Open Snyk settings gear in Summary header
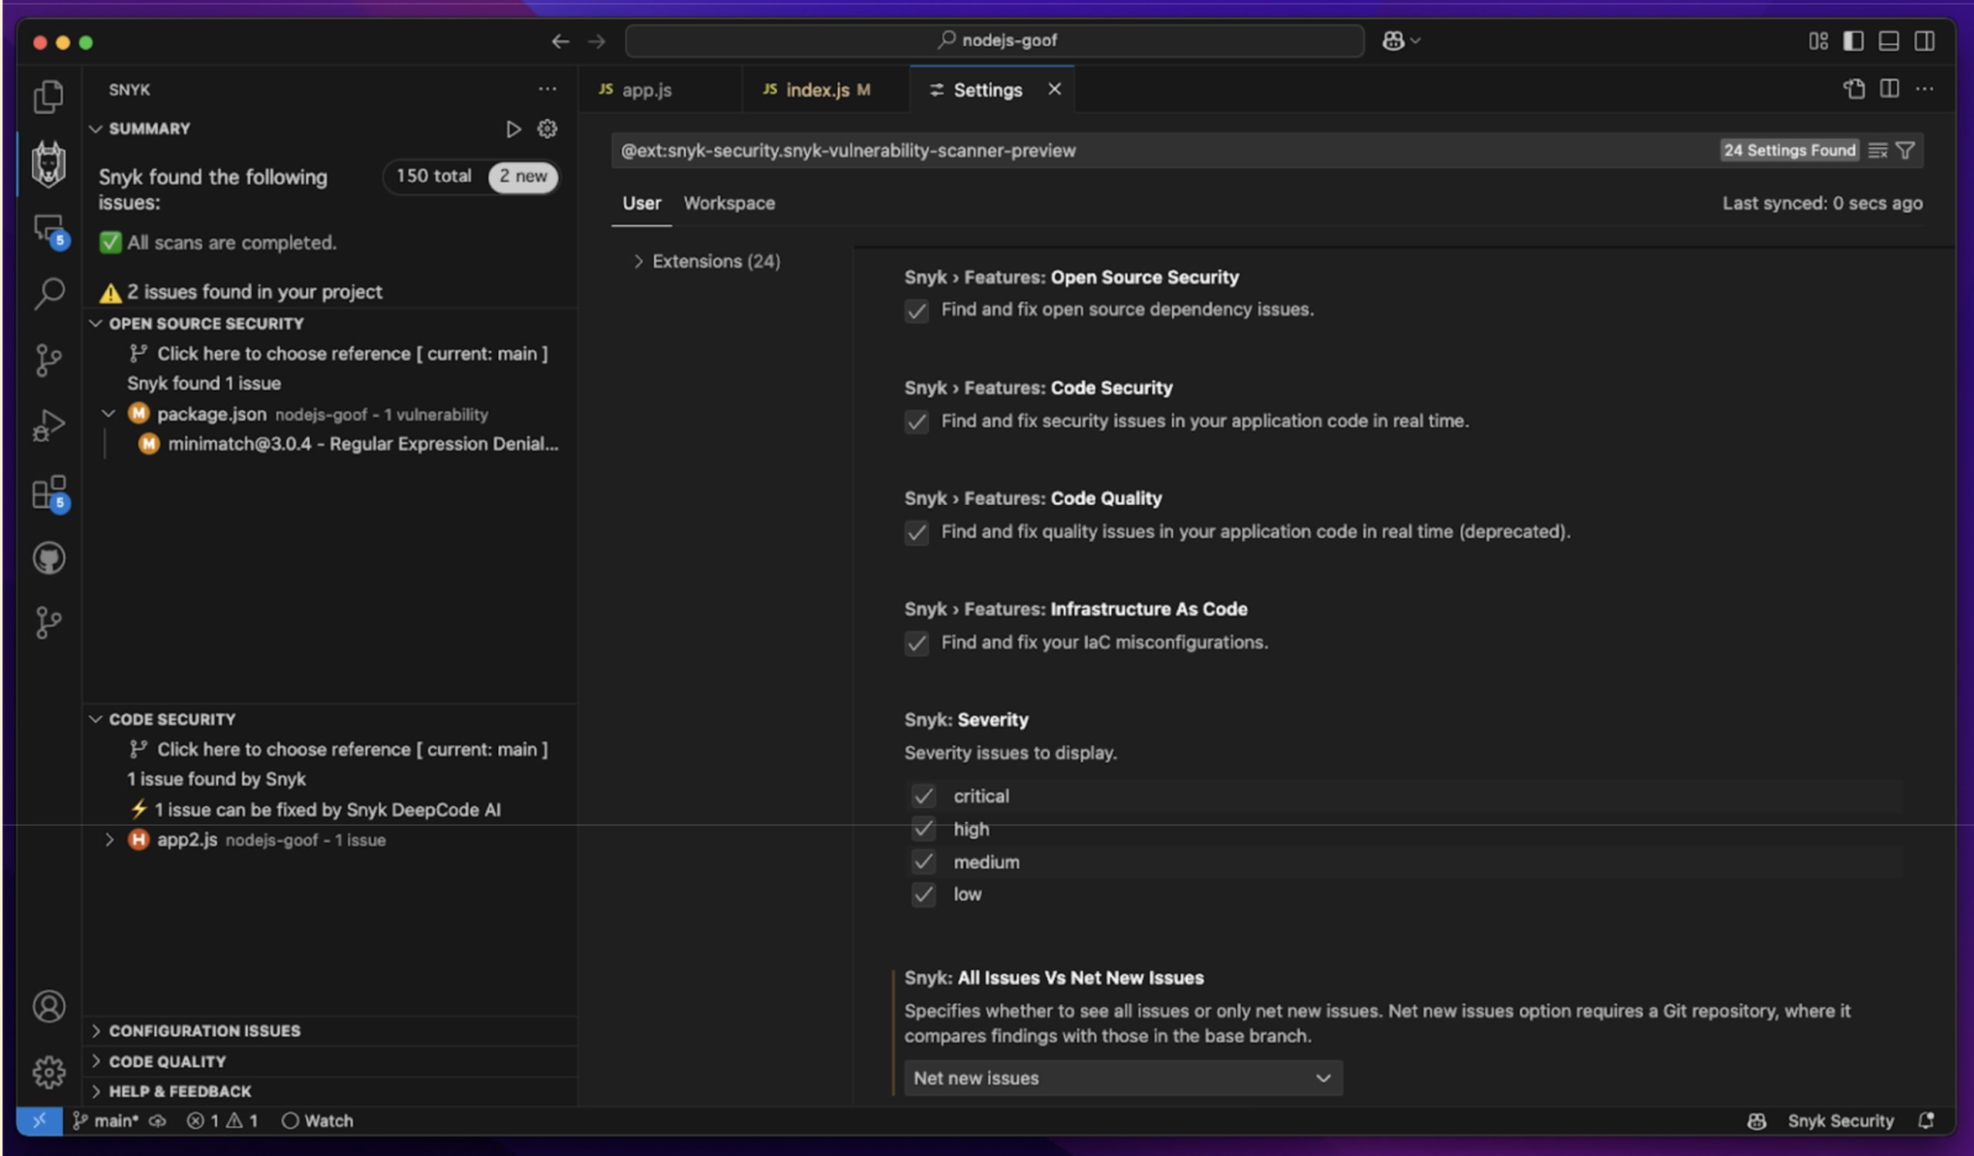 point(547,129)
